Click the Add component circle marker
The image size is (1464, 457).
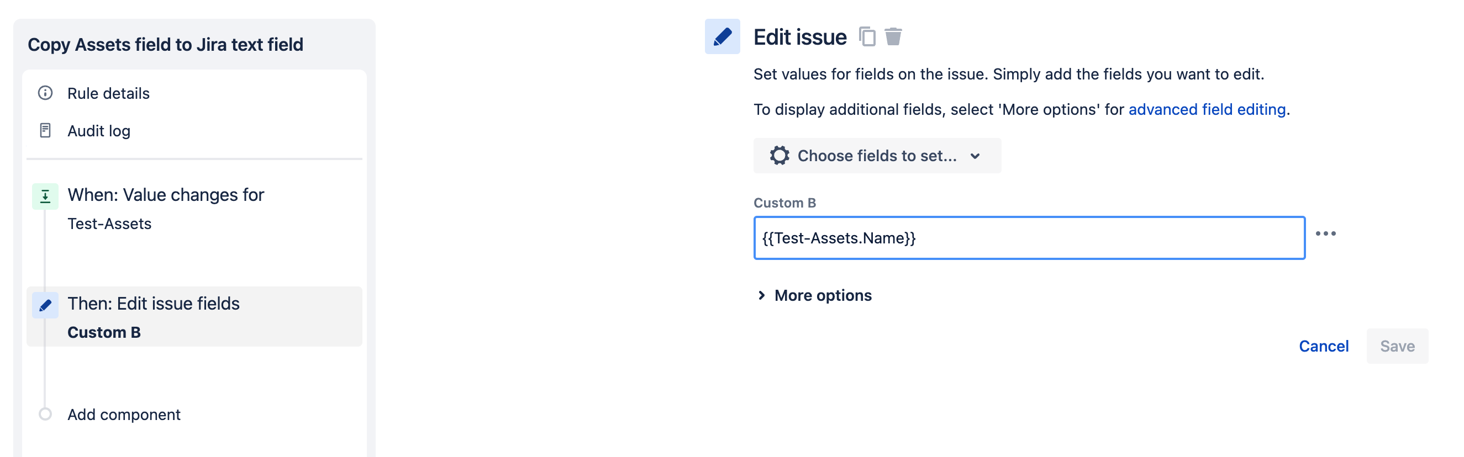click(x=45, y=414)
